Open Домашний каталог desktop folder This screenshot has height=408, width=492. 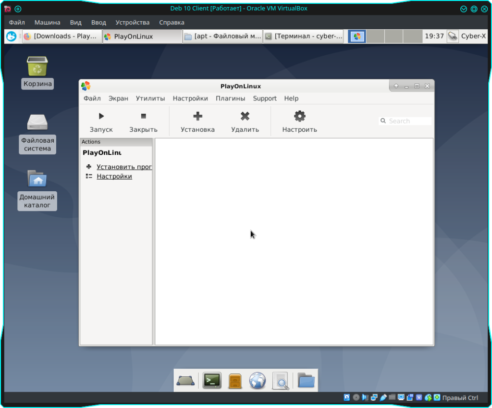[37, 179]
